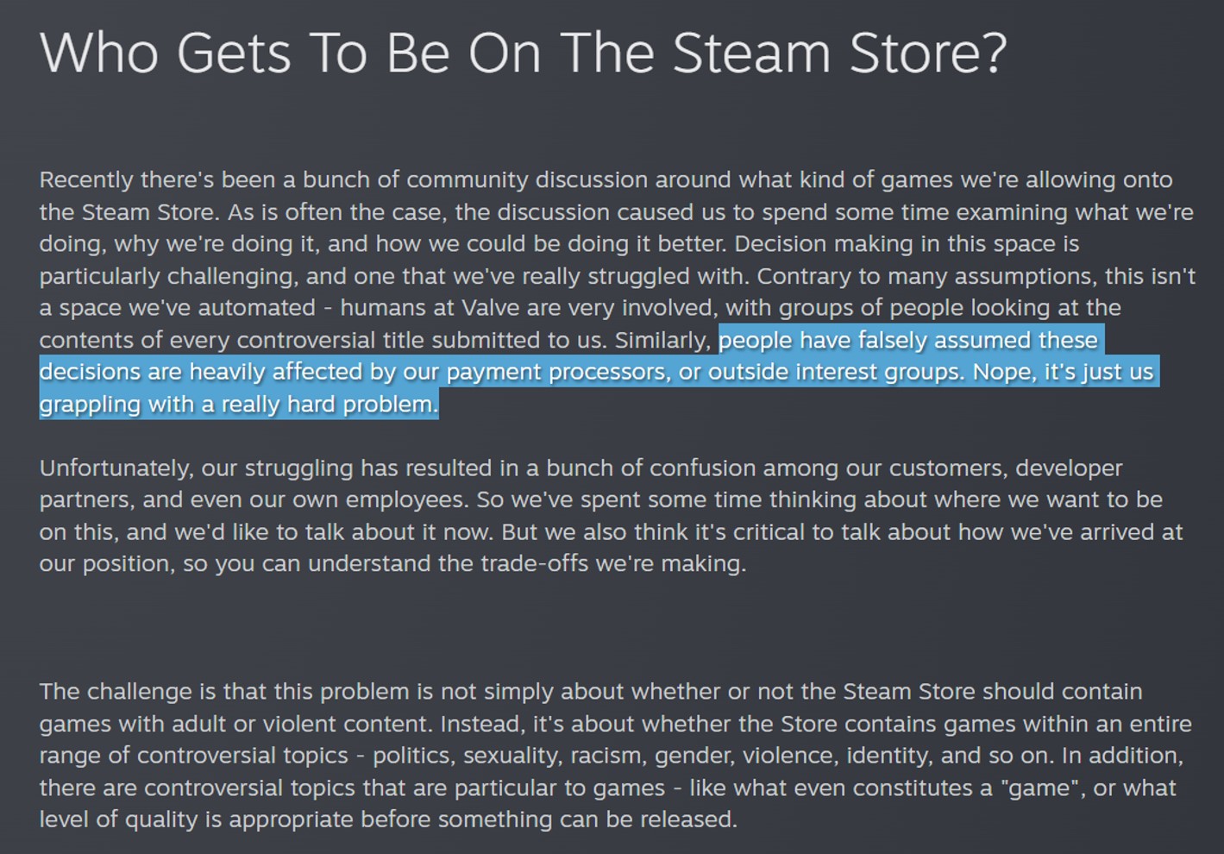This screenshot has width=1224, height=854.
Task: Click the word 'Unfortunately' starting the second paragraph
Action: (116, 468)
